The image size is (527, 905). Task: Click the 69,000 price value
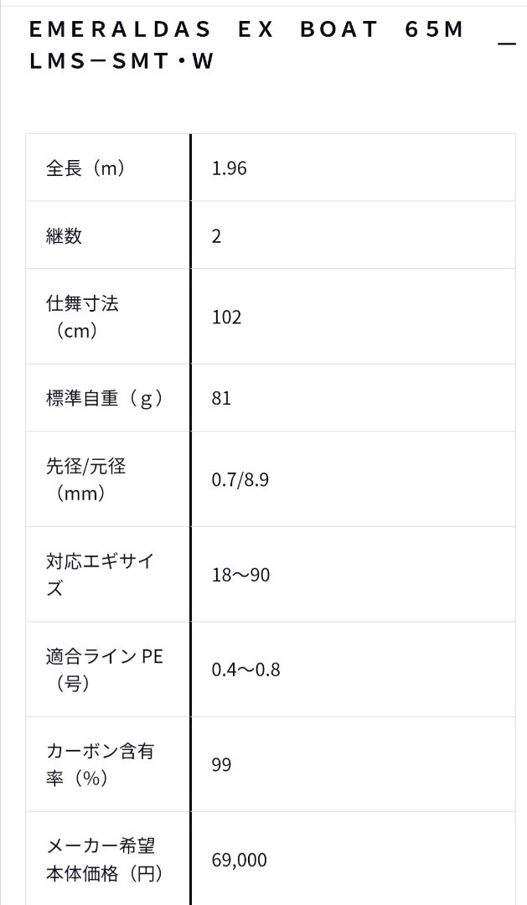[240, 860]
